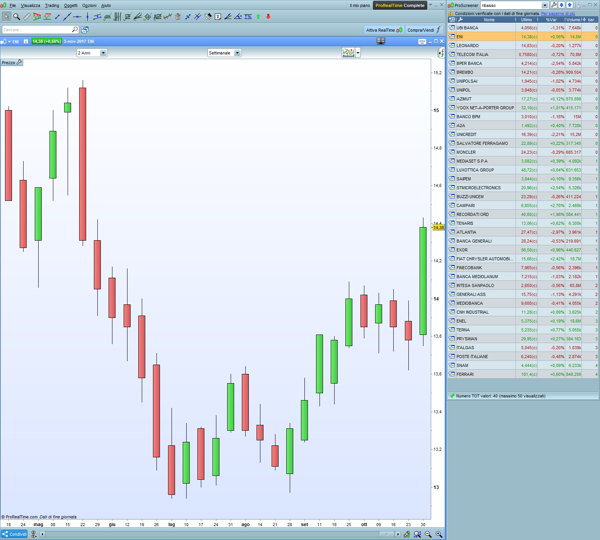
Task: Expand the indicators button dropdown arrow
Action: pos(358,53)
